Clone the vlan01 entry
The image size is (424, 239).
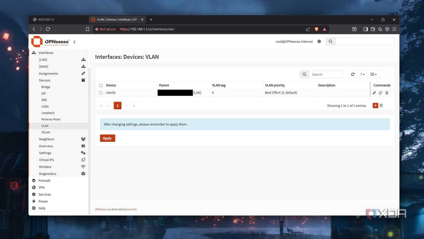click(x=380, y=93)
